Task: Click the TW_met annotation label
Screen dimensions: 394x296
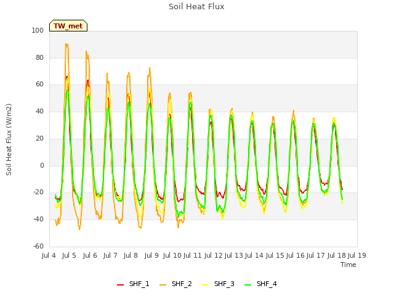Action: tap(68, 26)
